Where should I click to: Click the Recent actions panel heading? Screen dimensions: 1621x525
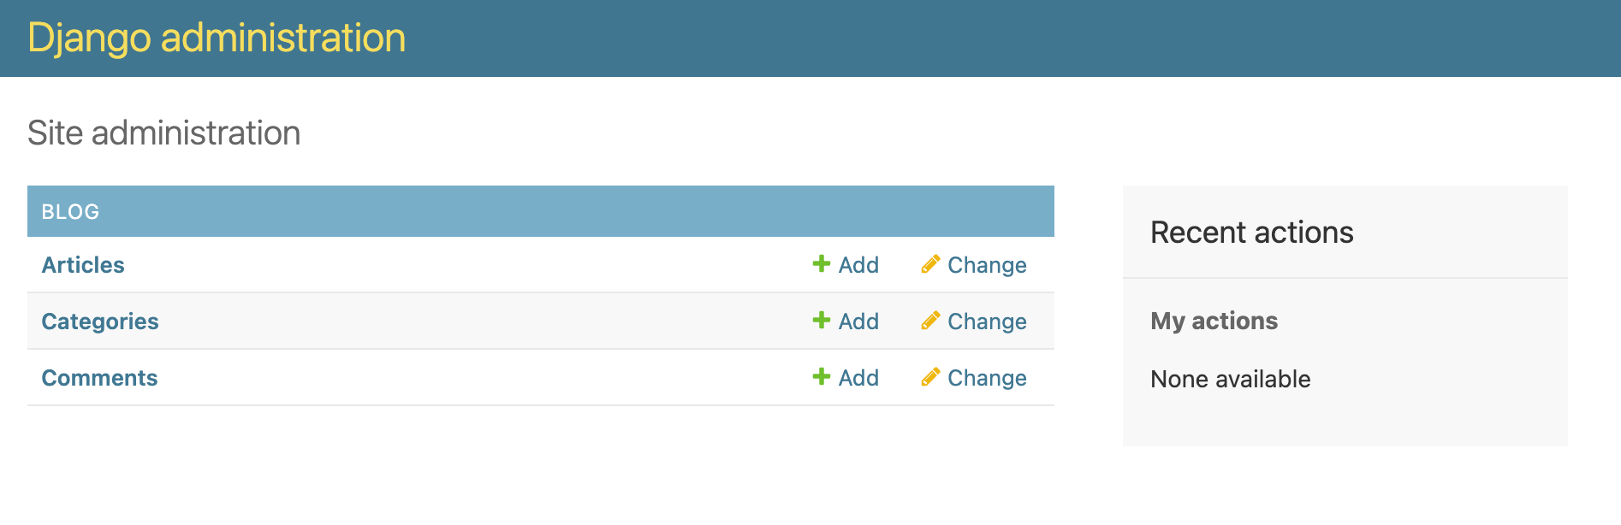1251,232
